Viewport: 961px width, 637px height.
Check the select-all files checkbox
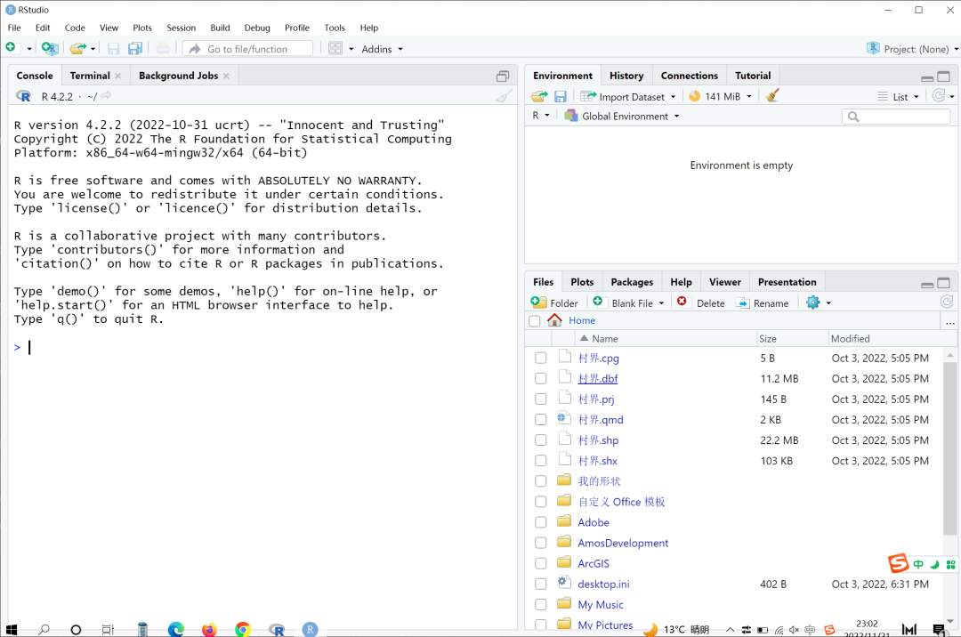535,320
